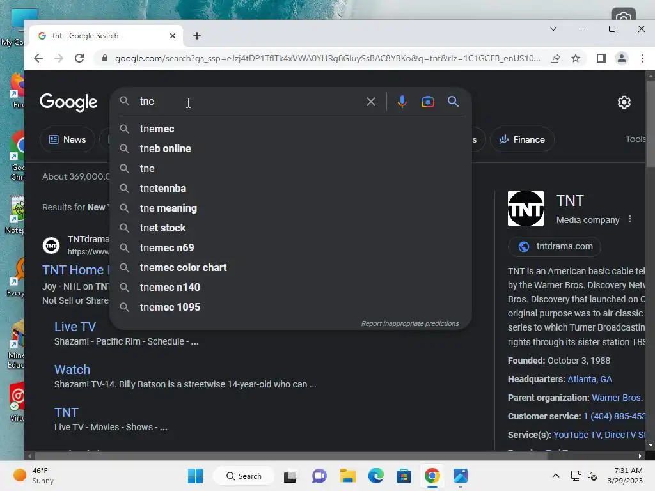
Task: Click the blue magnifier search button
Action: pyautogui.click(x=454, y=102)
